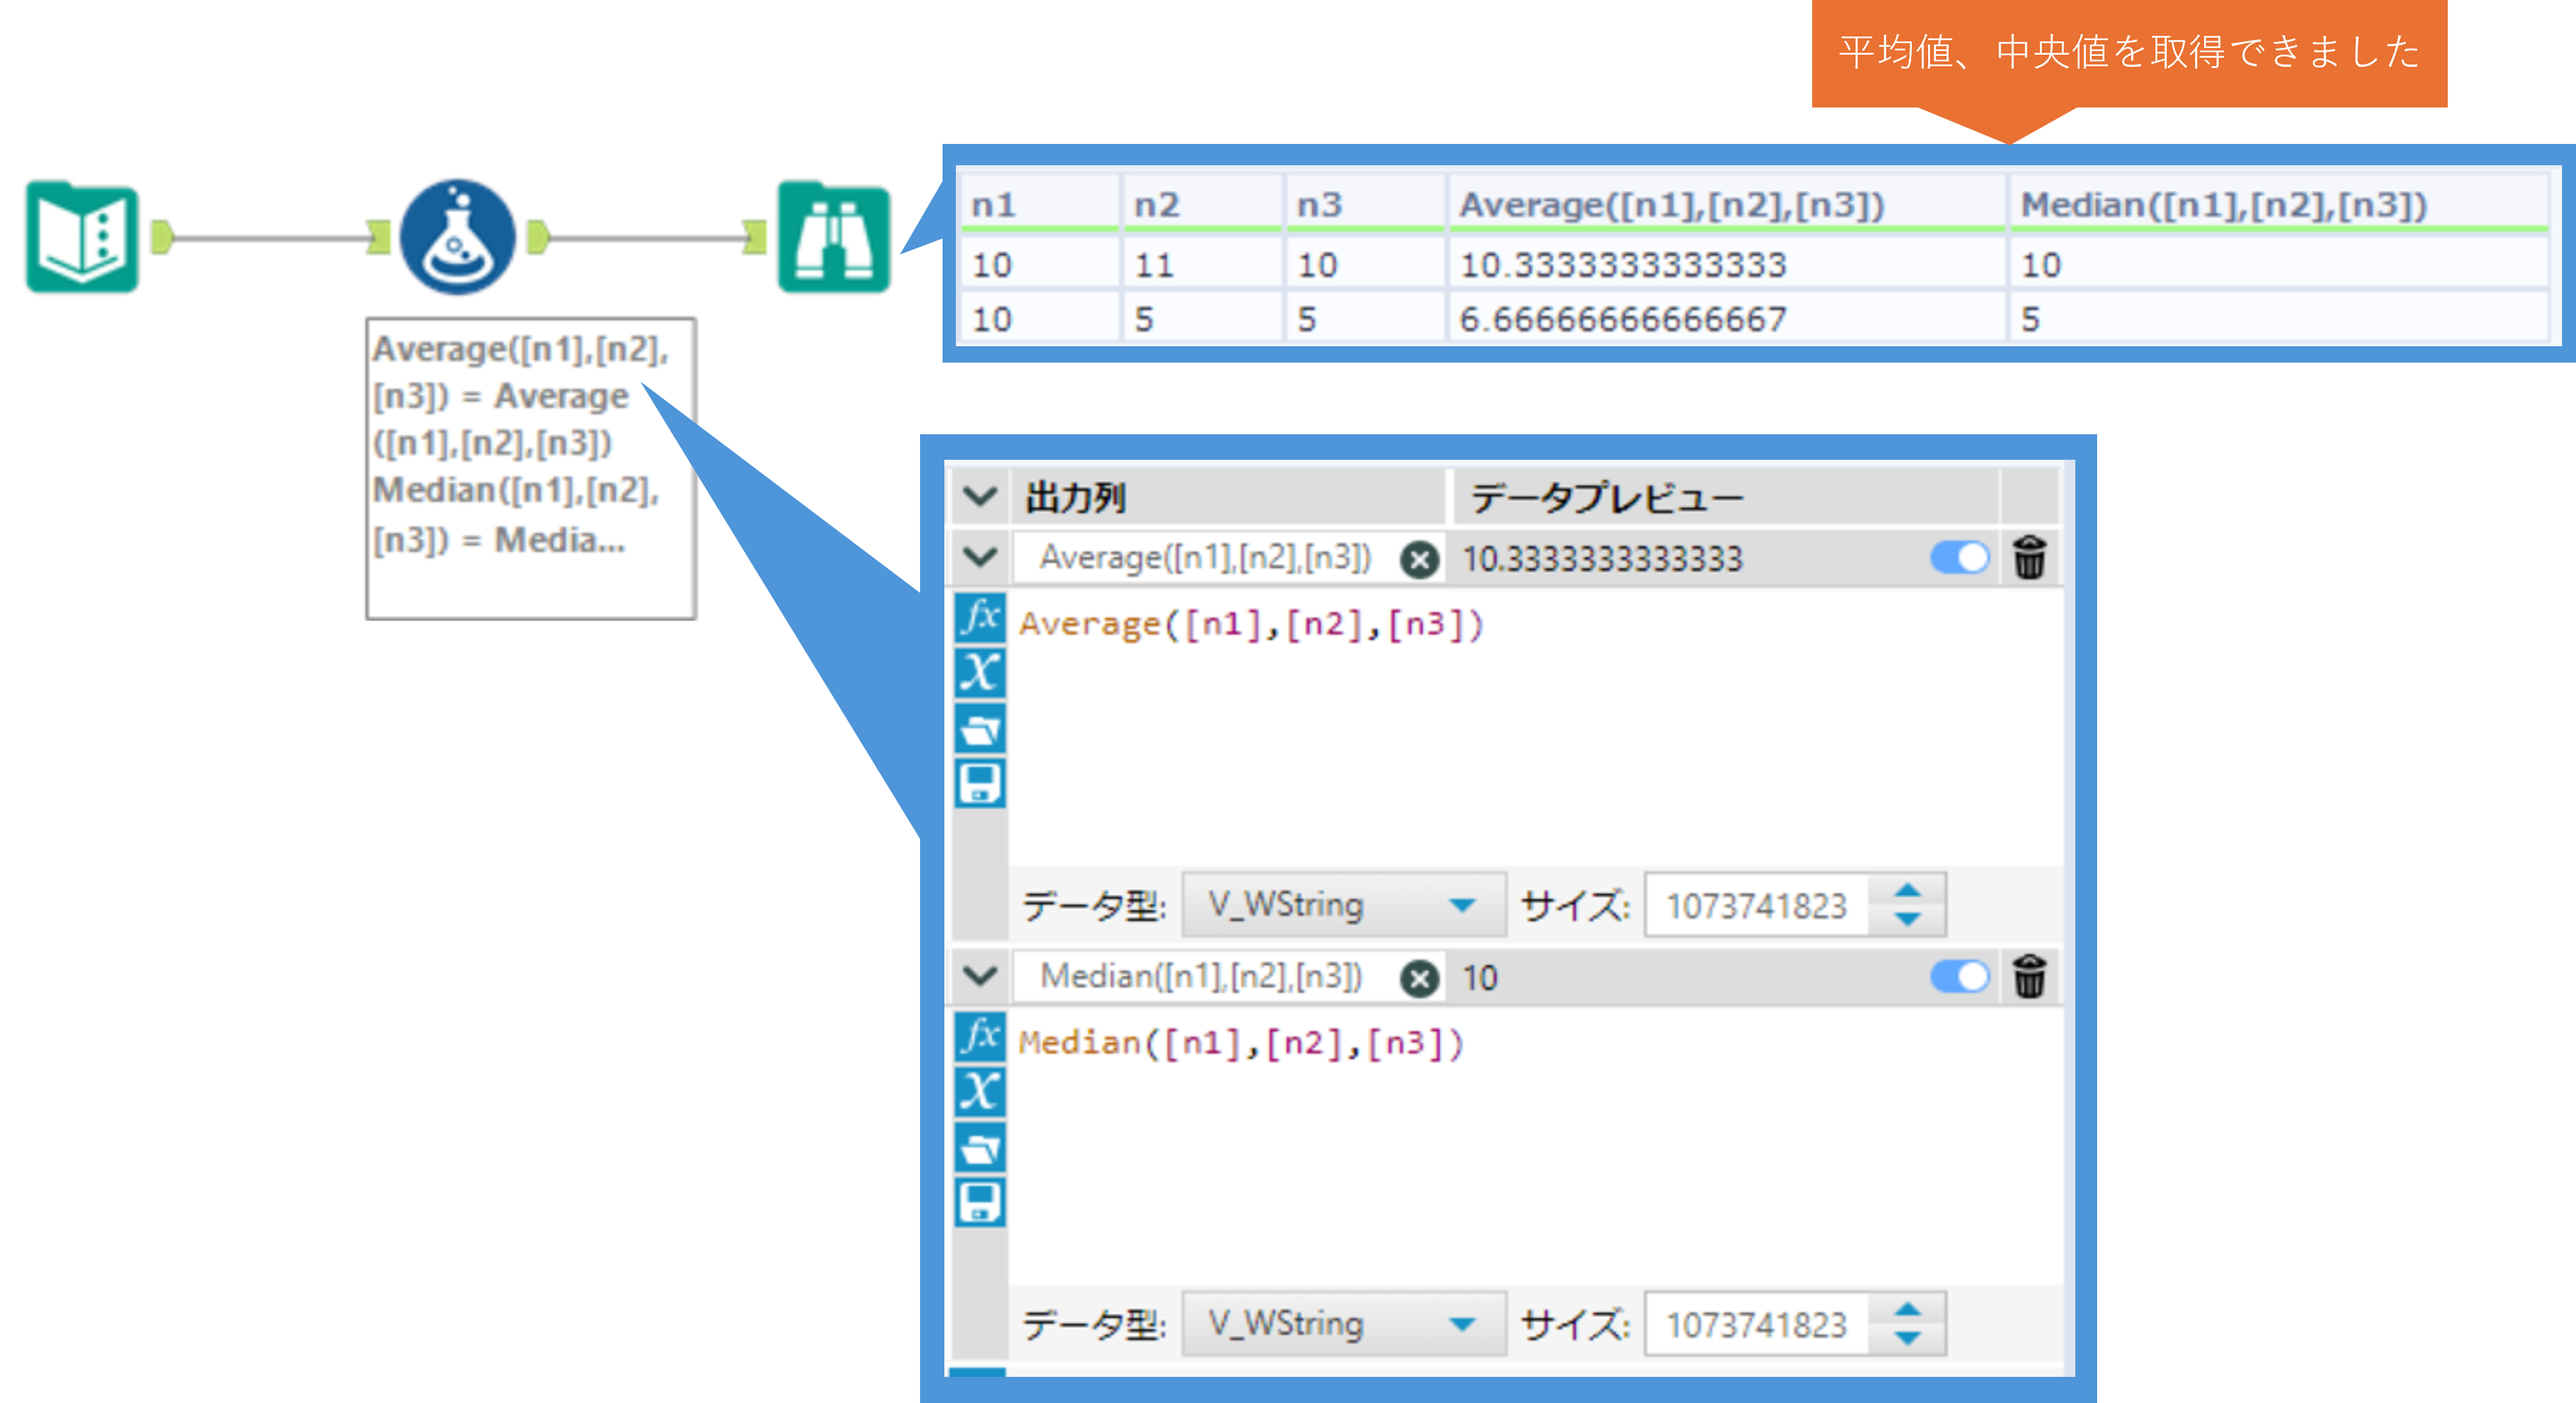
Task: Clear the Average output column name
Action: coord(1419,559)
